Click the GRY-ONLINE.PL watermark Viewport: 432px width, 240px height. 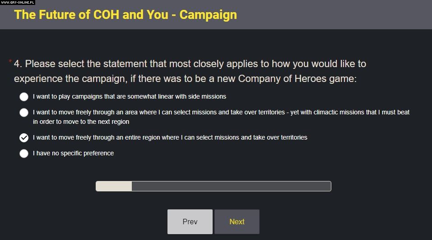[x=18, y=2]
